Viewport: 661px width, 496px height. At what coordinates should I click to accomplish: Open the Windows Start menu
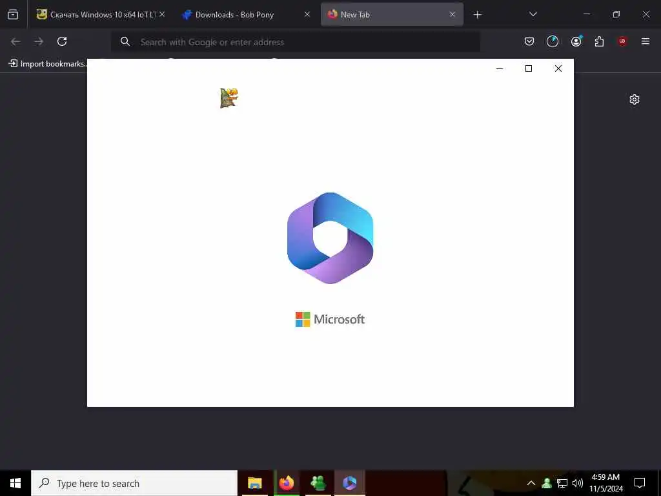point(15,483)
